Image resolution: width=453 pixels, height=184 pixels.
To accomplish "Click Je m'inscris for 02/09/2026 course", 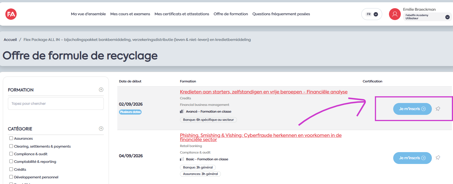I will click(x=412, y=109).
